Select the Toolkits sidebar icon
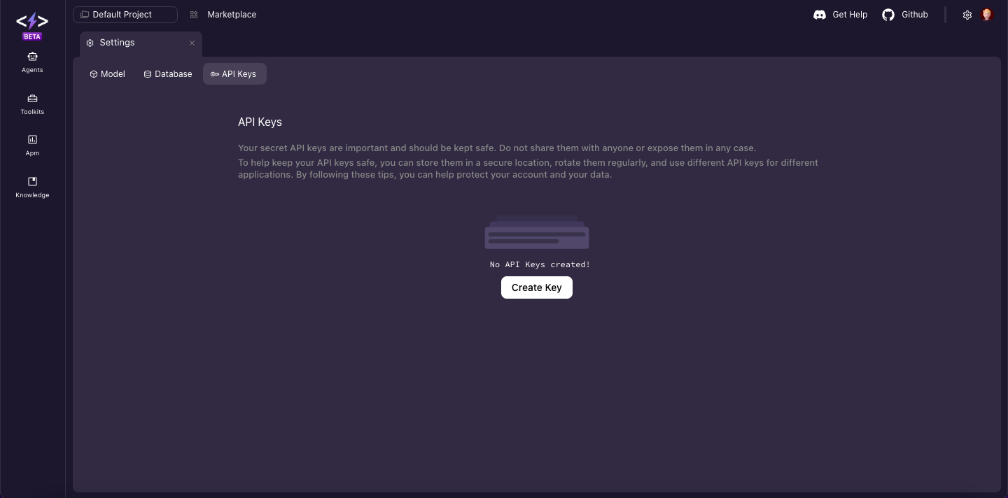Viewport: 1008px width, 498px height. pos(32,99)
